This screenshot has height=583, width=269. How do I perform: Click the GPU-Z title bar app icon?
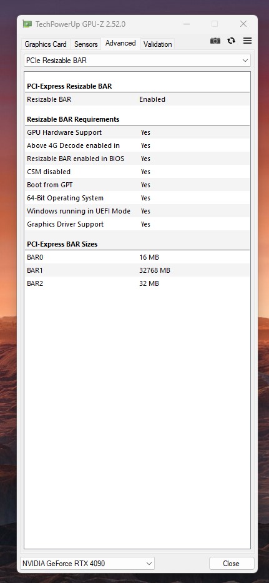27,24
